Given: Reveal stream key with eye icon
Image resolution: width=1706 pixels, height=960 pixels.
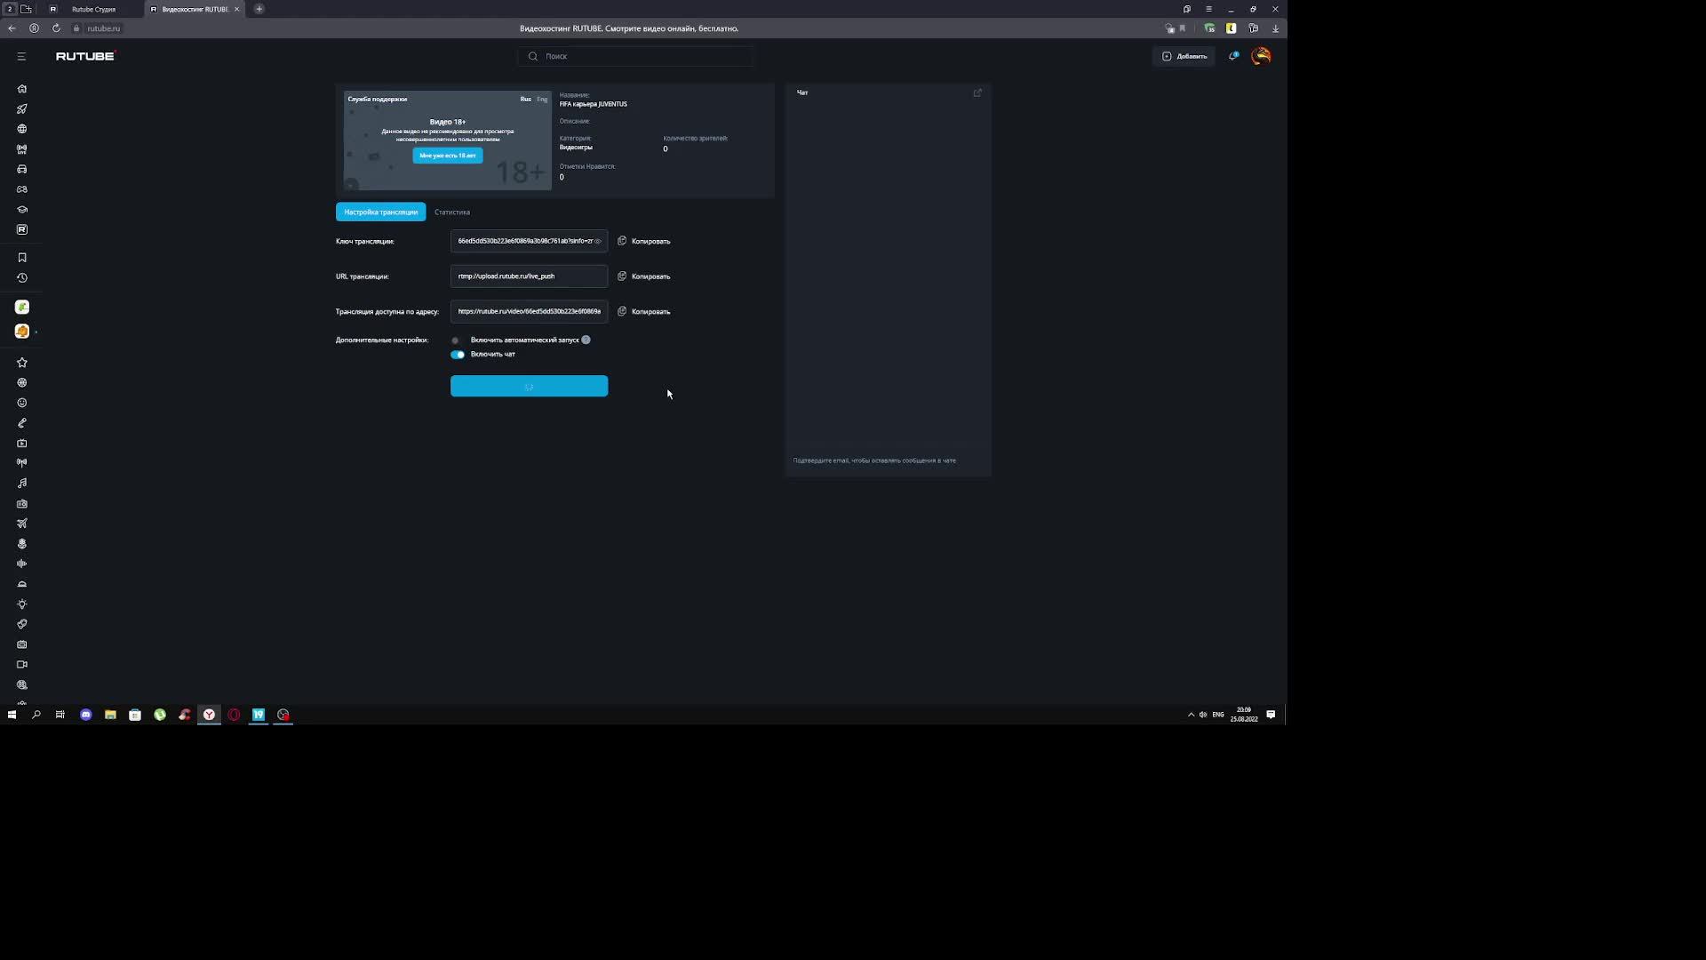Looking at the screenshot, I should coord(598,241).
